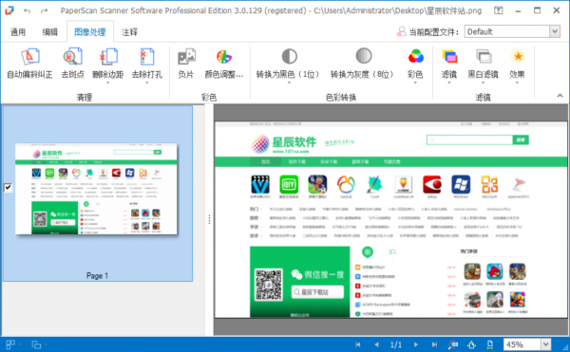Open thumbnail layout icon in status bar

point(10,344)
